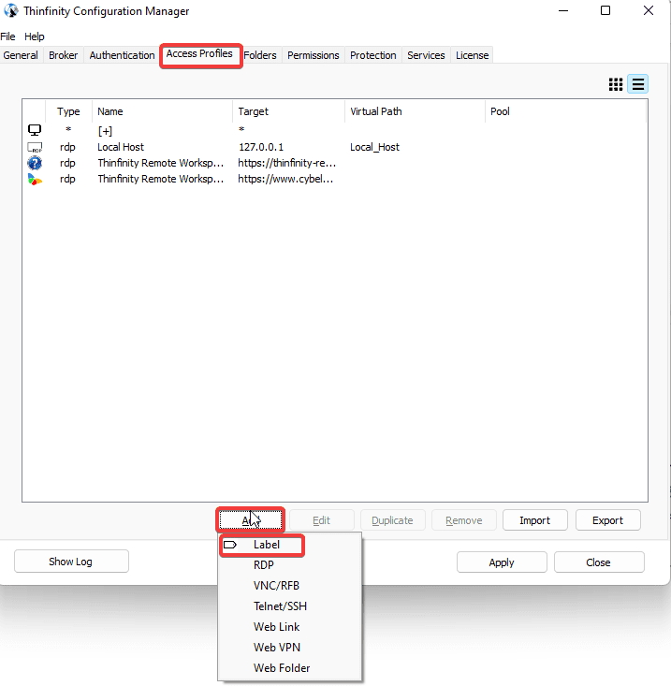Click the Export button
The height and width of the screenshot is (686, 671).
[608, 520]
